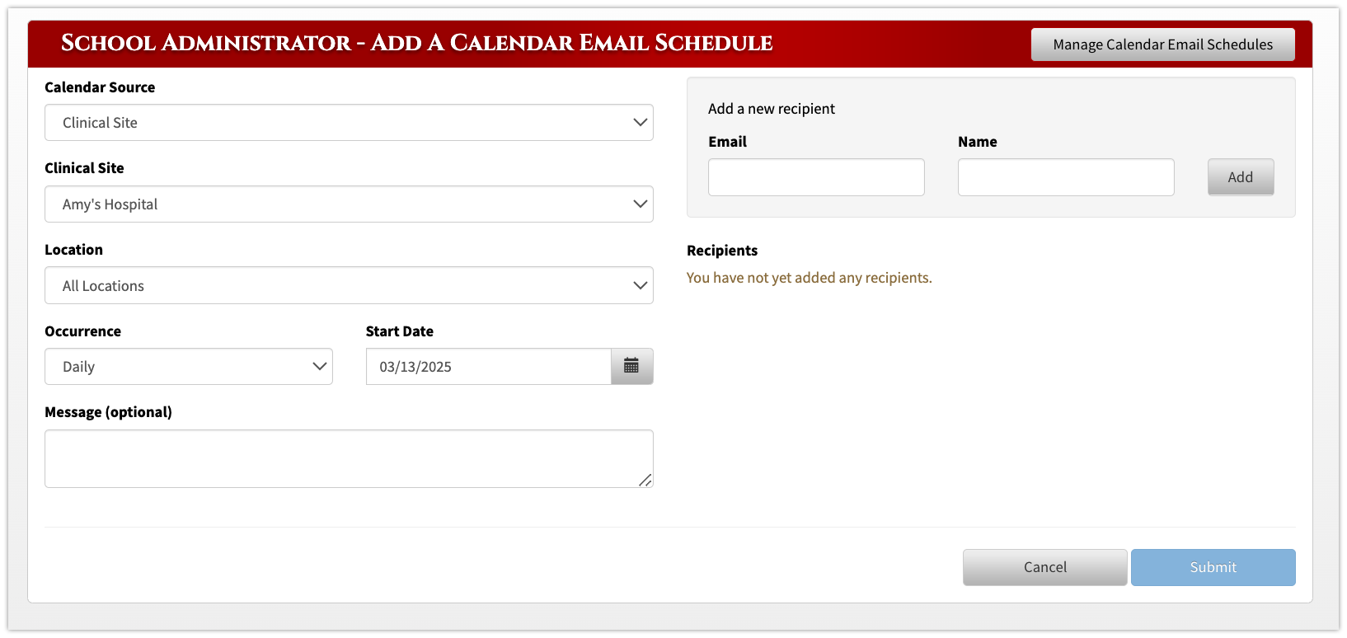Click the Location dropdown chevron arrow

[x=640, y=285]
